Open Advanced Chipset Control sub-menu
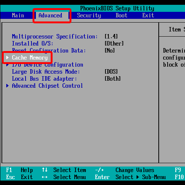Viewport: 185px width, 185px height. (47, 86)
